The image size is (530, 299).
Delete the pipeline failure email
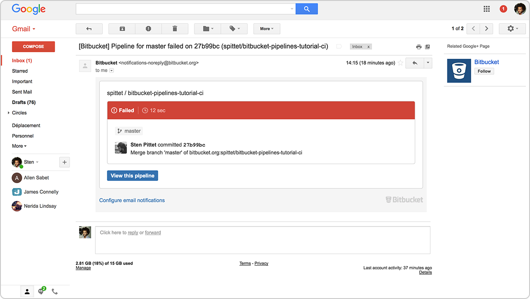click(x=175, y=28)
